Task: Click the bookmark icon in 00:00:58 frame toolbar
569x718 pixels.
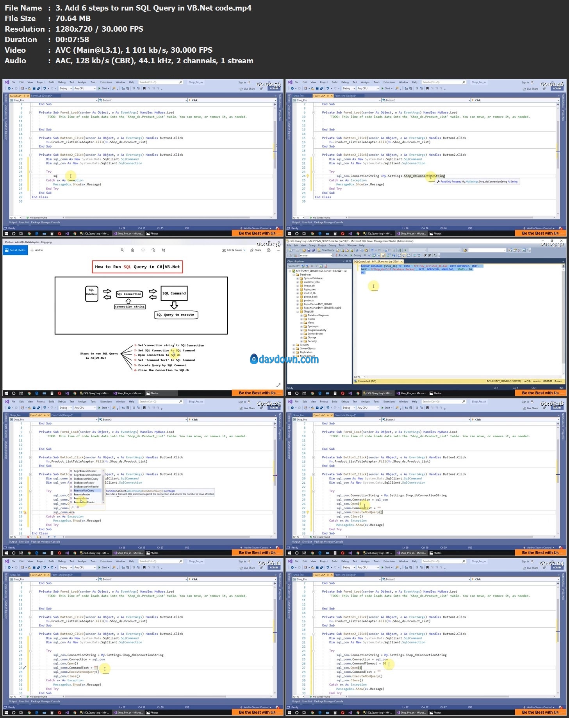Action: pos(144,89)
